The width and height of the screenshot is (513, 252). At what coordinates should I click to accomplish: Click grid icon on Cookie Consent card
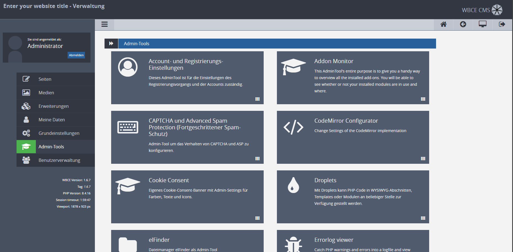[x=258, y=218]
